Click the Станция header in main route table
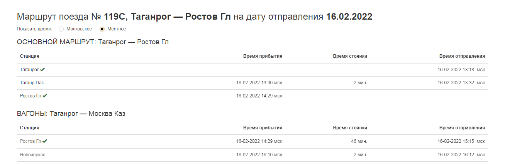The height and width of the screenshot is (164, 505). [30, 56]
